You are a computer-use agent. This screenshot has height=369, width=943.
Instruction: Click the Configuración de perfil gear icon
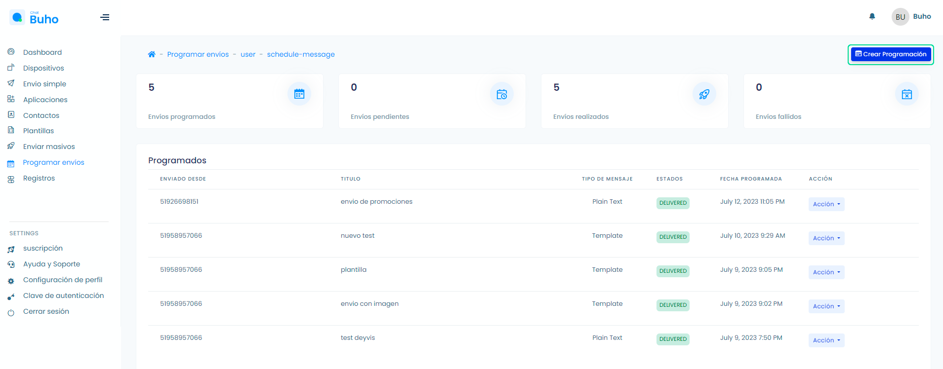point(11,281)
